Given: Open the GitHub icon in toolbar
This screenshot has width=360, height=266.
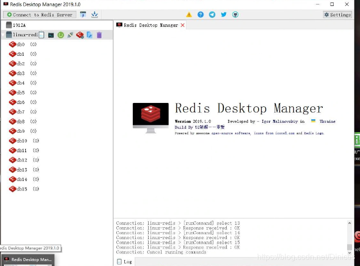Looking at the screenshot, I should (x=235, y=15).
